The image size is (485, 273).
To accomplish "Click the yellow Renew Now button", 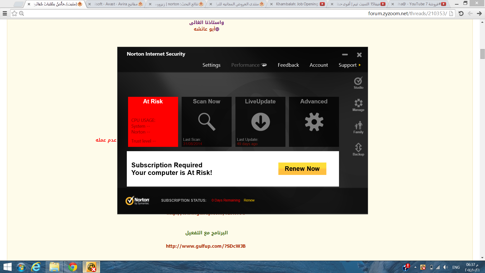I will [302, 169].
